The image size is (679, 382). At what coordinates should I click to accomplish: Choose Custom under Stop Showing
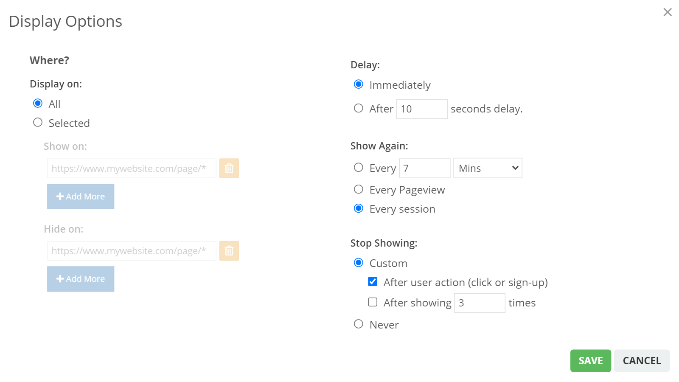[359, 262]
